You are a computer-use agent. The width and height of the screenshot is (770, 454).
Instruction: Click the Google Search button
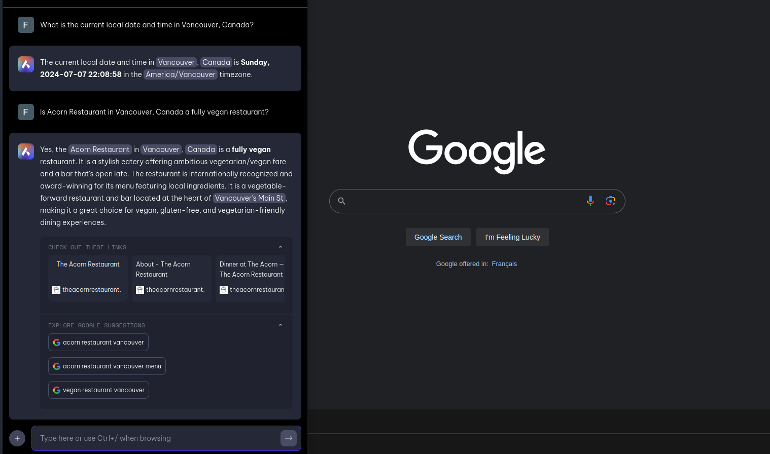click(438, 237)
